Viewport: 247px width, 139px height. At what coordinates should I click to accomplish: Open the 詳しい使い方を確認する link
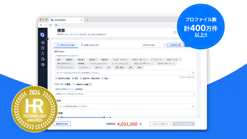click(97, 34)
